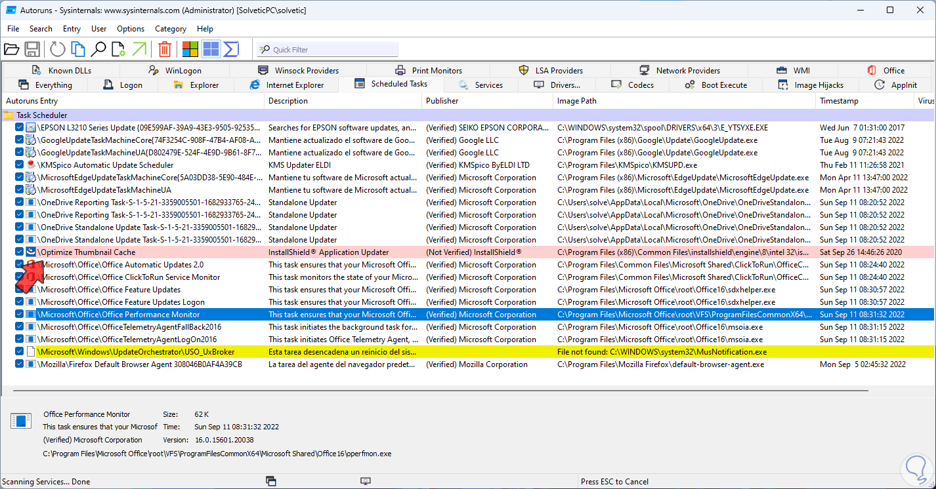Open the Known DLLs tab
The image size is (936, 489).
61,70
